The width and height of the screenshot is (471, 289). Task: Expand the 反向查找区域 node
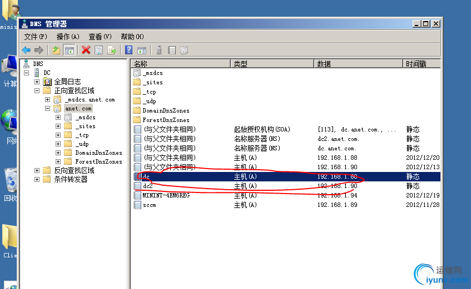[x=37, y=171]
